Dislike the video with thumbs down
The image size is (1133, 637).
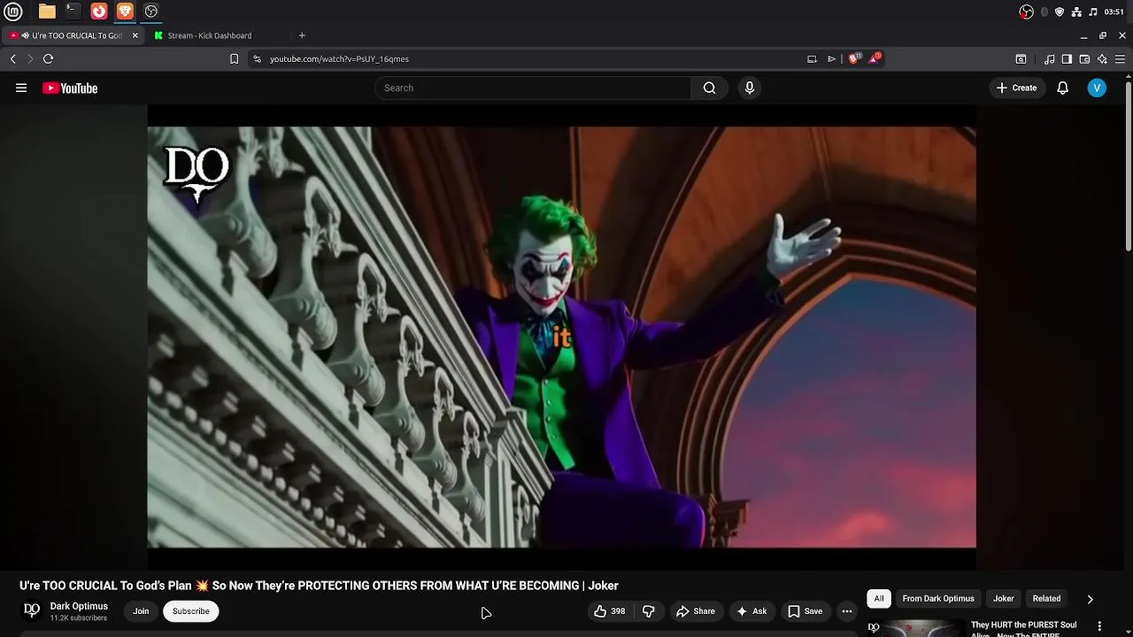649,611
